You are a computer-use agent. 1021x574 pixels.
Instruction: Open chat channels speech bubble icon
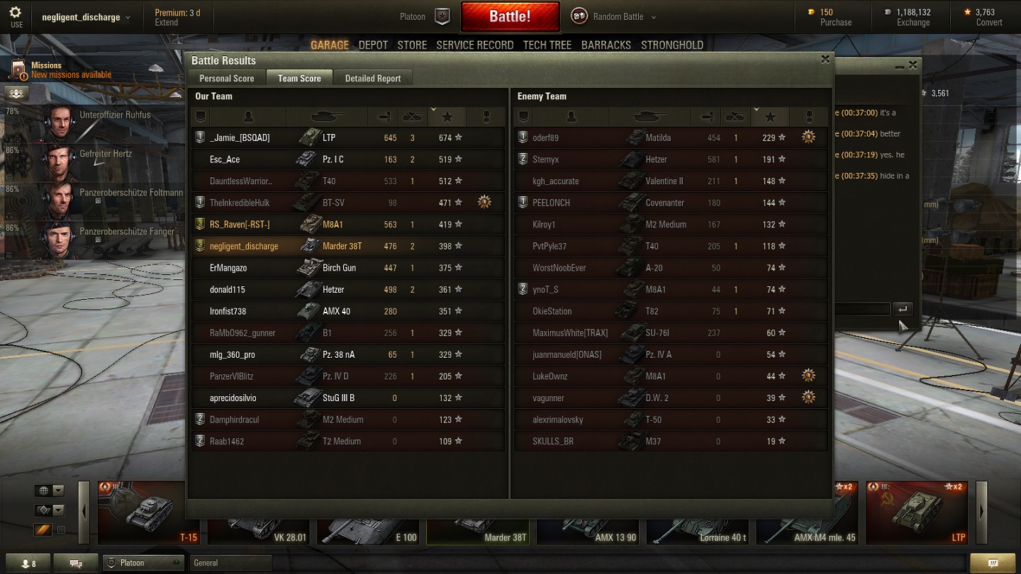coord(76,563)
